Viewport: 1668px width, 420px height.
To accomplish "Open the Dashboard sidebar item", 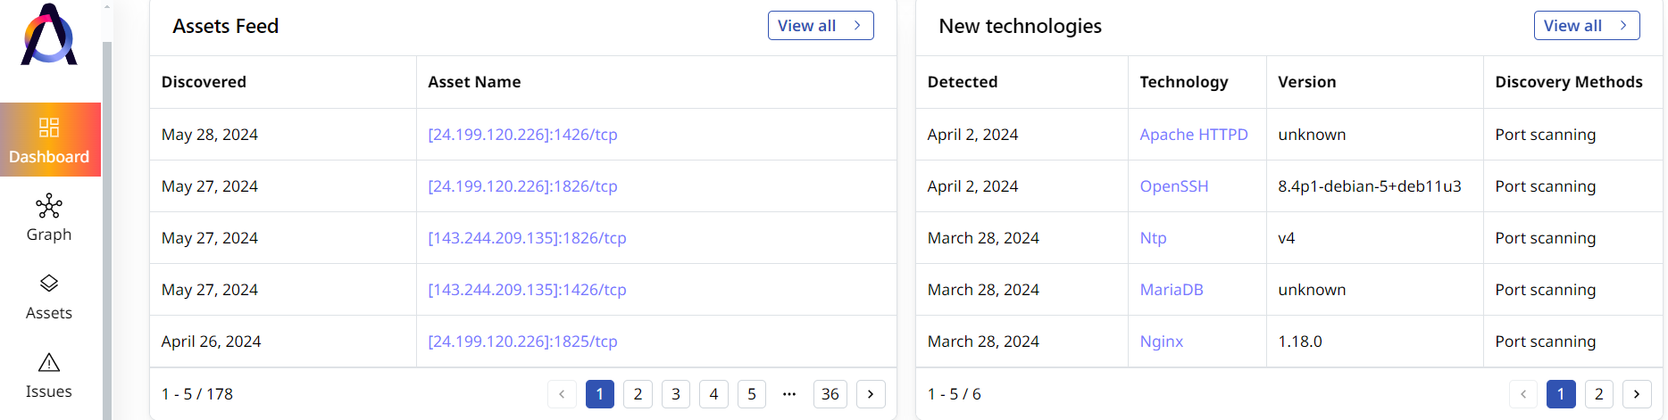I will 50,140.
